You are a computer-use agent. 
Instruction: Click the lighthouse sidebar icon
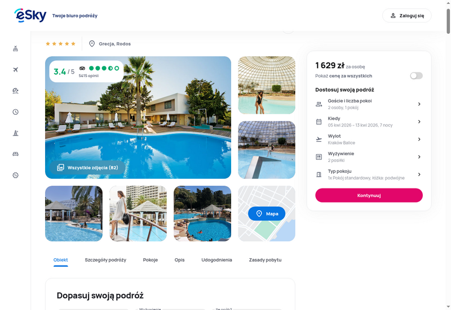(16, 133)
